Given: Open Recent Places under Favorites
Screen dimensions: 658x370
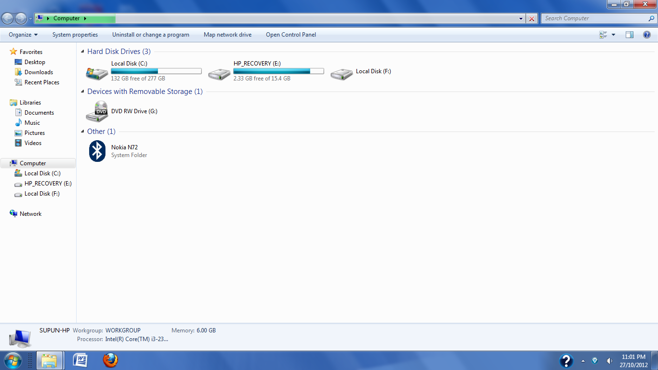Looking at the screenshot, I should coord(42,82).
